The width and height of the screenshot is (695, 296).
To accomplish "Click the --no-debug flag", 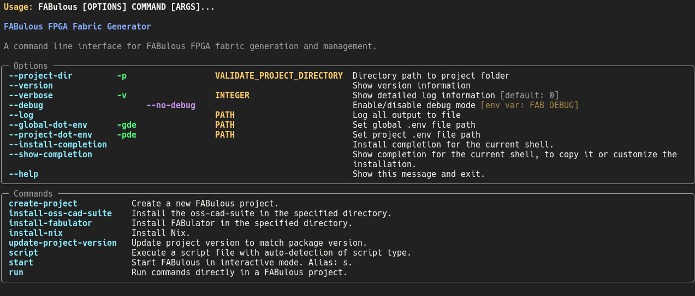I will click(171, 105).
